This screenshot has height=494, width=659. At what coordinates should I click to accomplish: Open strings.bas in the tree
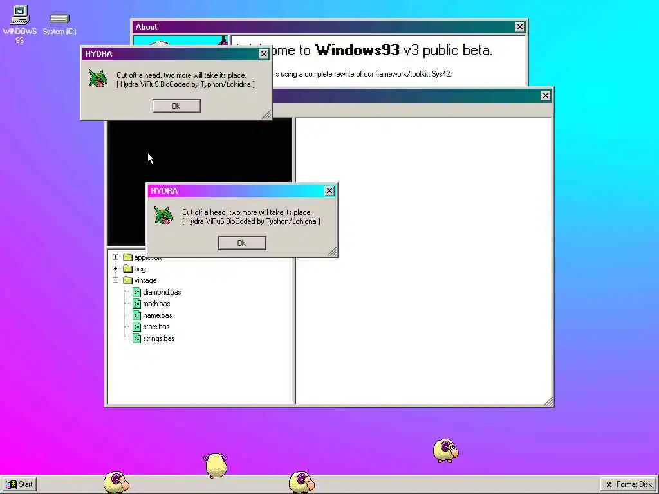[x=158, y=338]
